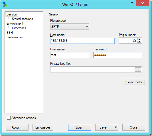Click the Select color button

134,82
